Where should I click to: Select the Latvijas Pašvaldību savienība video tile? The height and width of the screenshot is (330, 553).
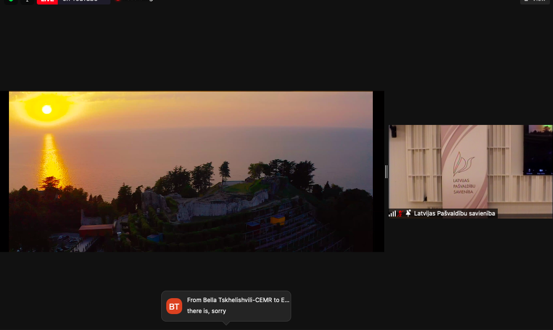coord(470,171)
